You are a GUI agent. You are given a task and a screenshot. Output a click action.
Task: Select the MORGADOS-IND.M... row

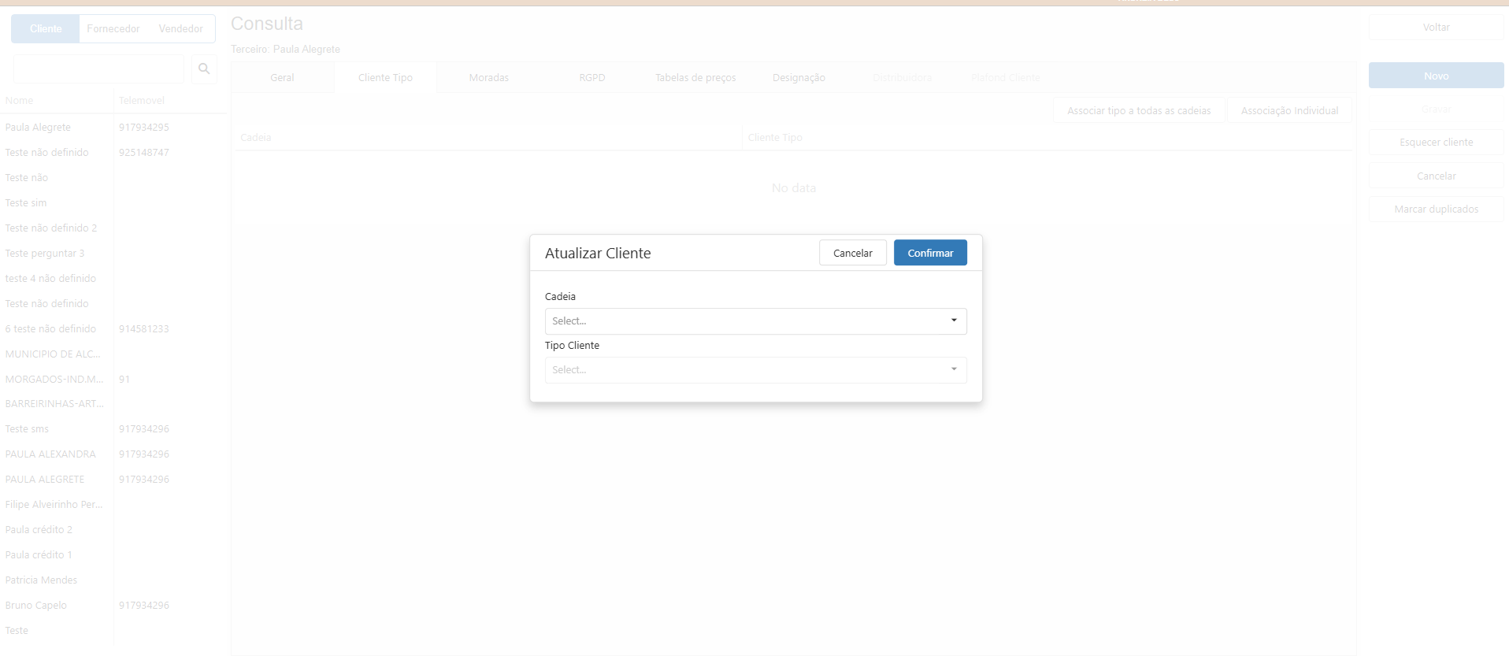coord(113,380)
